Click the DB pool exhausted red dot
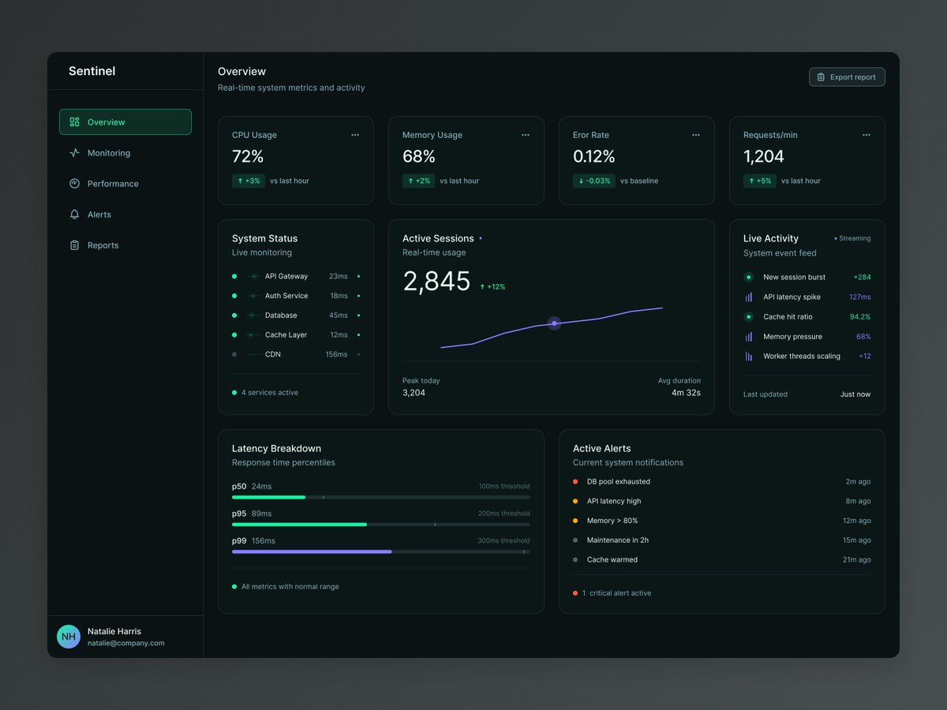 click(x=575, y=481)
